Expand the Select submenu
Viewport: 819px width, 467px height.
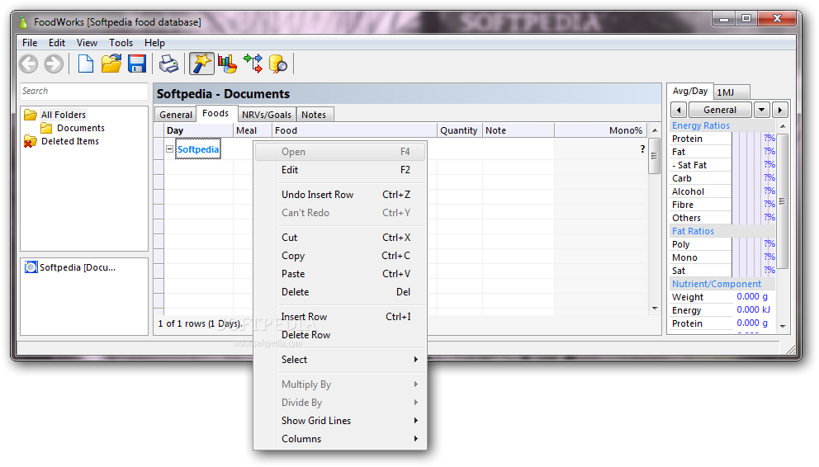point(340,360)
